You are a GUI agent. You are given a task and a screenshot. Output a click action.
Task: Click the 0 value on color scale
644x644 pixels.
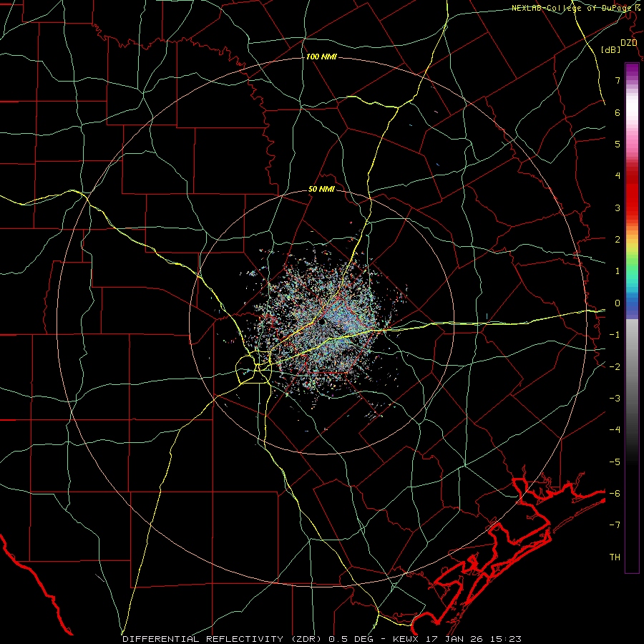click(618, 303)
